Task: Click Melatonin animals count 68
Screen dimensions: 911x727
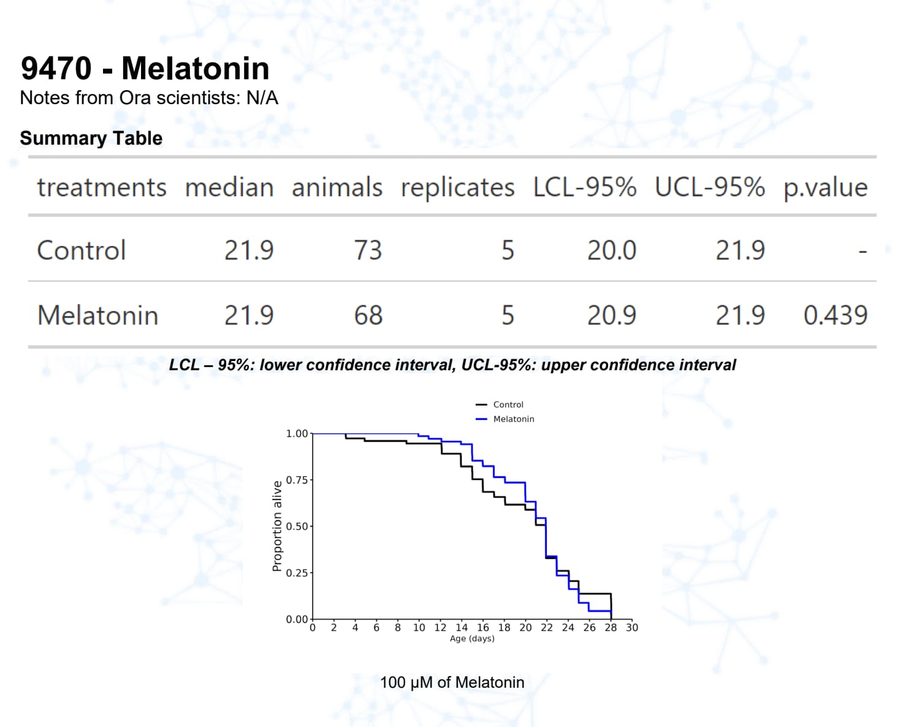Action: pos(368,316)
